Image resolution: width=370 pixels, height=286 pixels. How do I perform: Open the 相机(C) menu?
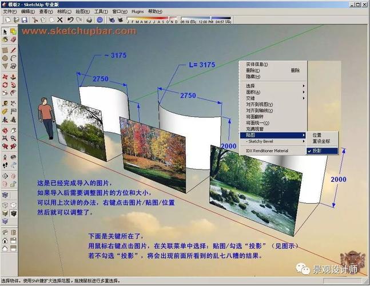point(64,11)
